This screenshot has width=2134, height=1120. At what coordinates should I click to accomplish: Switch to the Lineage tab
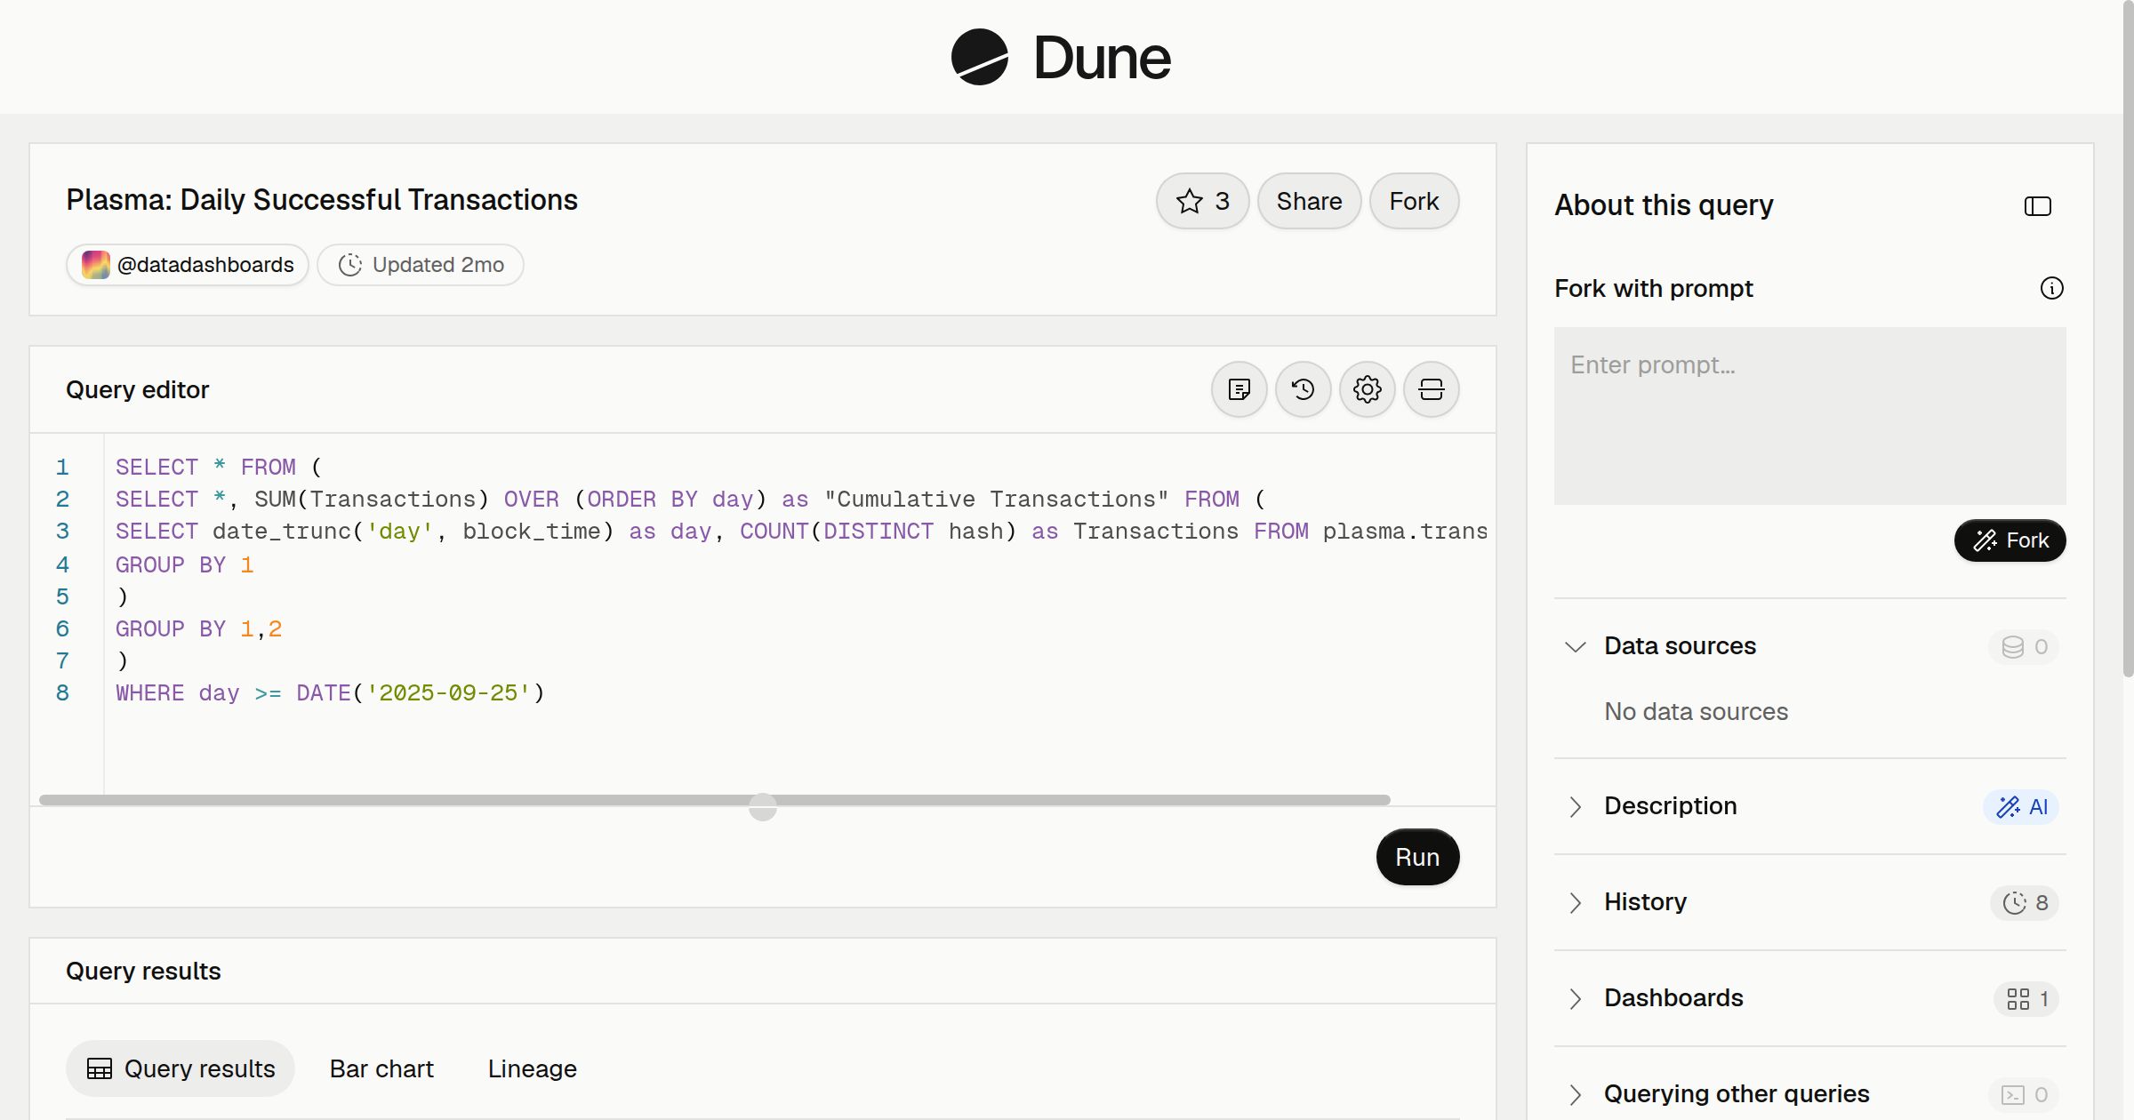[533, 1068]
